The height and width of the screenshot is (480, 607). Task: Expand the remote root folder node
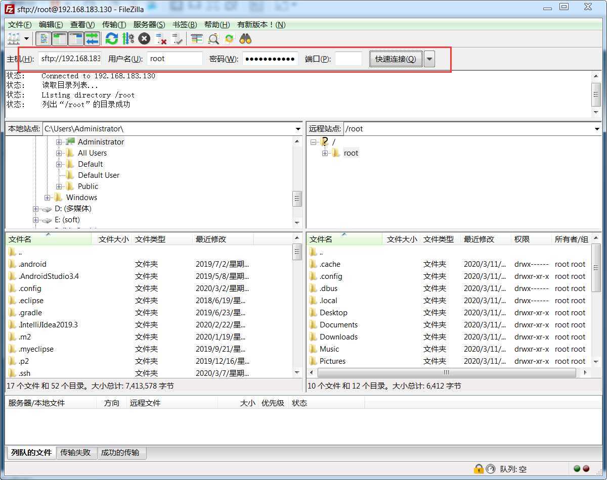pyautogui.click(x=325, y=153)
